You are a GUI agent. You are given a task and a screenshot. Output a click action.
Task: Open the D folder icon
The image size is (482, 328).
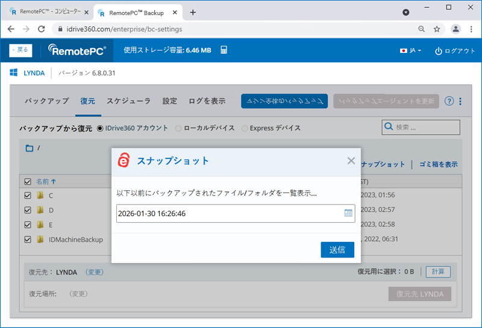pyautogui.click(x=40, y=210)
